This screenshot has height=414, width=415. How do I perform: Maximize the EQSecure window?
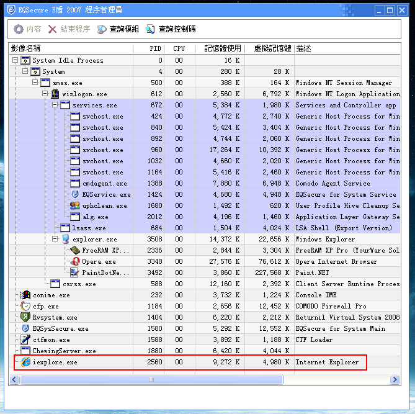[390, 11]
